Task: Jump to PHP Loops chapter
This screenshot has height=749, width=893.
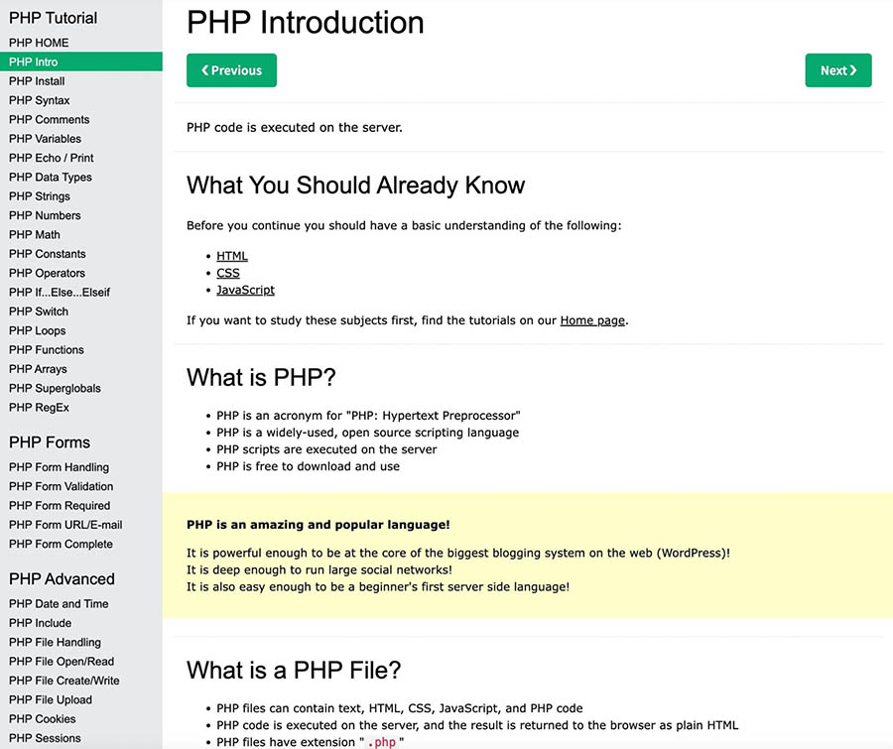Action: tap(38, 330)
